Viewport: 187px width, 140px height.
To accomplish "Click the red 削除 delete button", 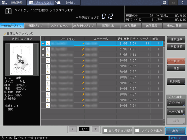I will pos(176,61).
